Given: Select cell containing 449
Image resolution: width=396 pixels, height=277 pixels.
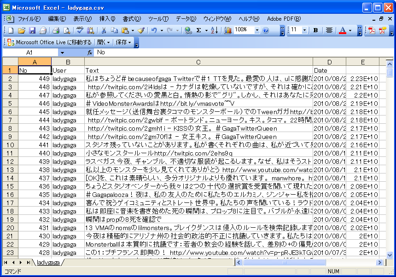Looking at the screenshot, I should point(35,79).
